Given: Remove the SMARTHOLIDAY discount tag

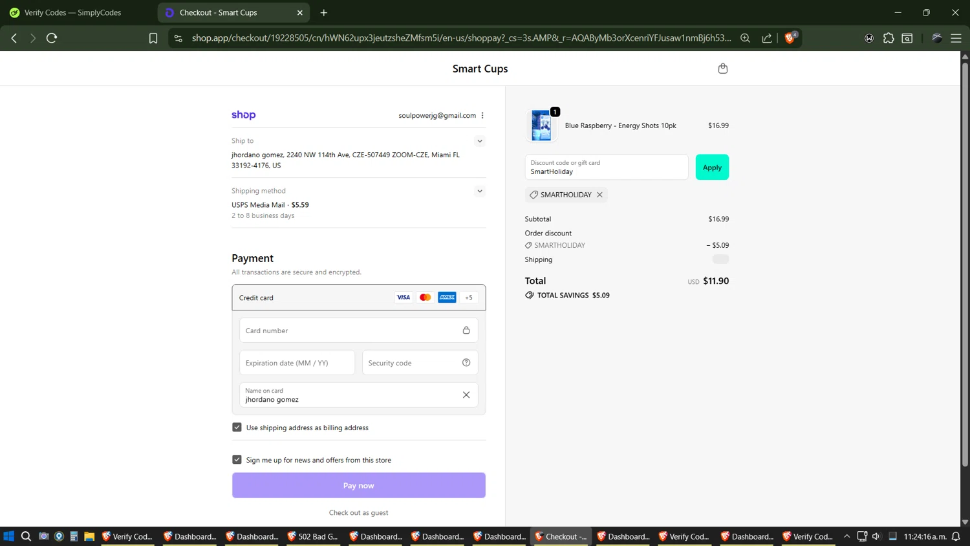Looking at the screenshot, I should tap(599, 195).
